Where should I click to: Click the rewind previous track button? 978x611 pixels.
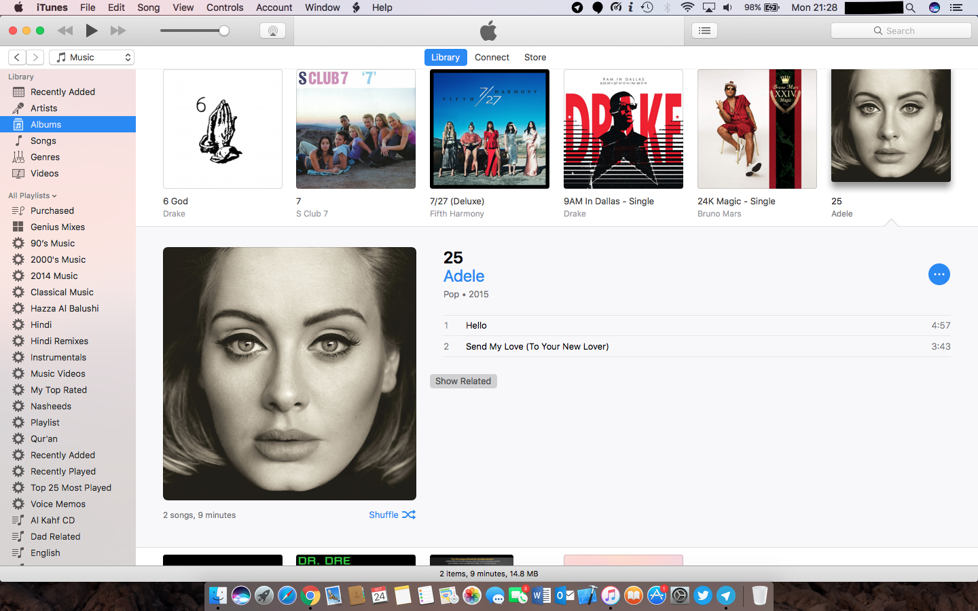pos(65,31)
